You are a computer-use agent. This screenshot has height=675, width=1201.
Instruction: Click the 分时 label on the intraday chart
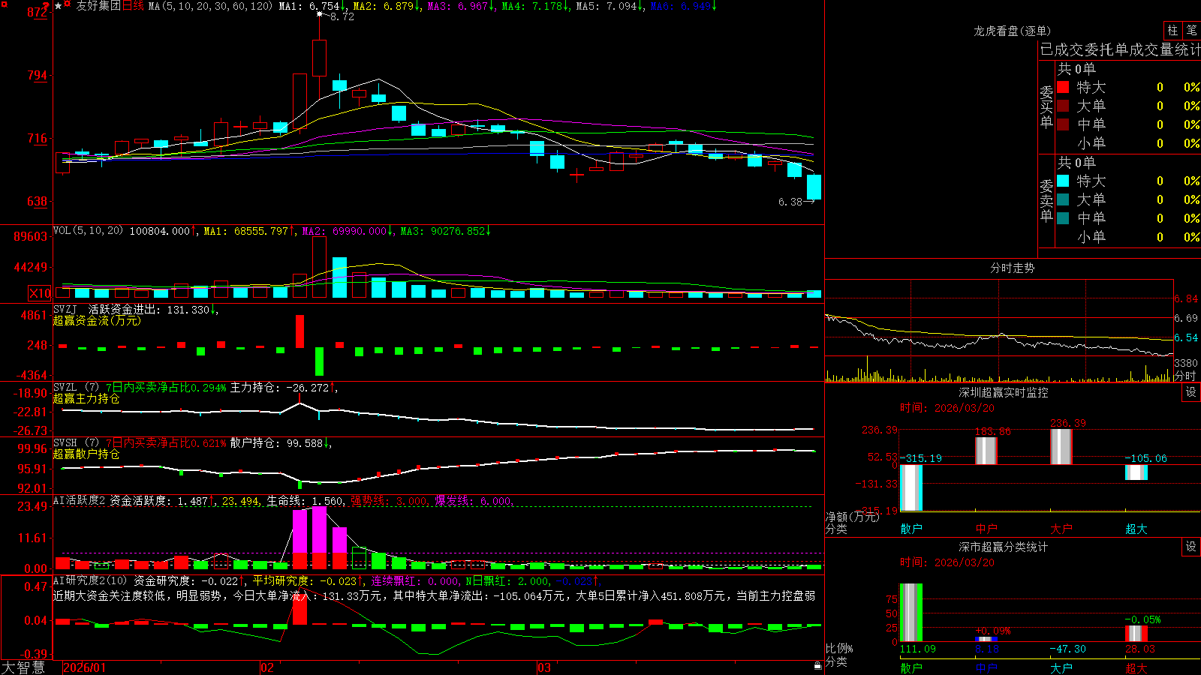tap(1185, 376)
